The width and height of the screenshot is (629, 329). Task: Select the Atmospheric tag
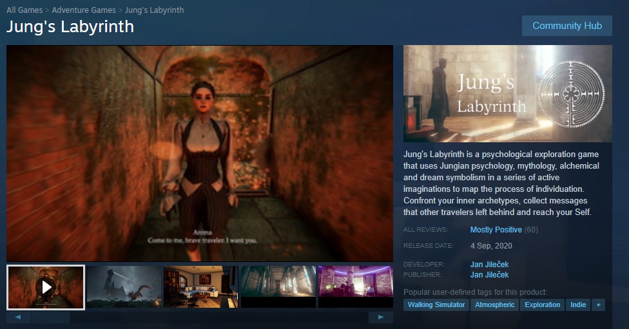tap(494, 305)
